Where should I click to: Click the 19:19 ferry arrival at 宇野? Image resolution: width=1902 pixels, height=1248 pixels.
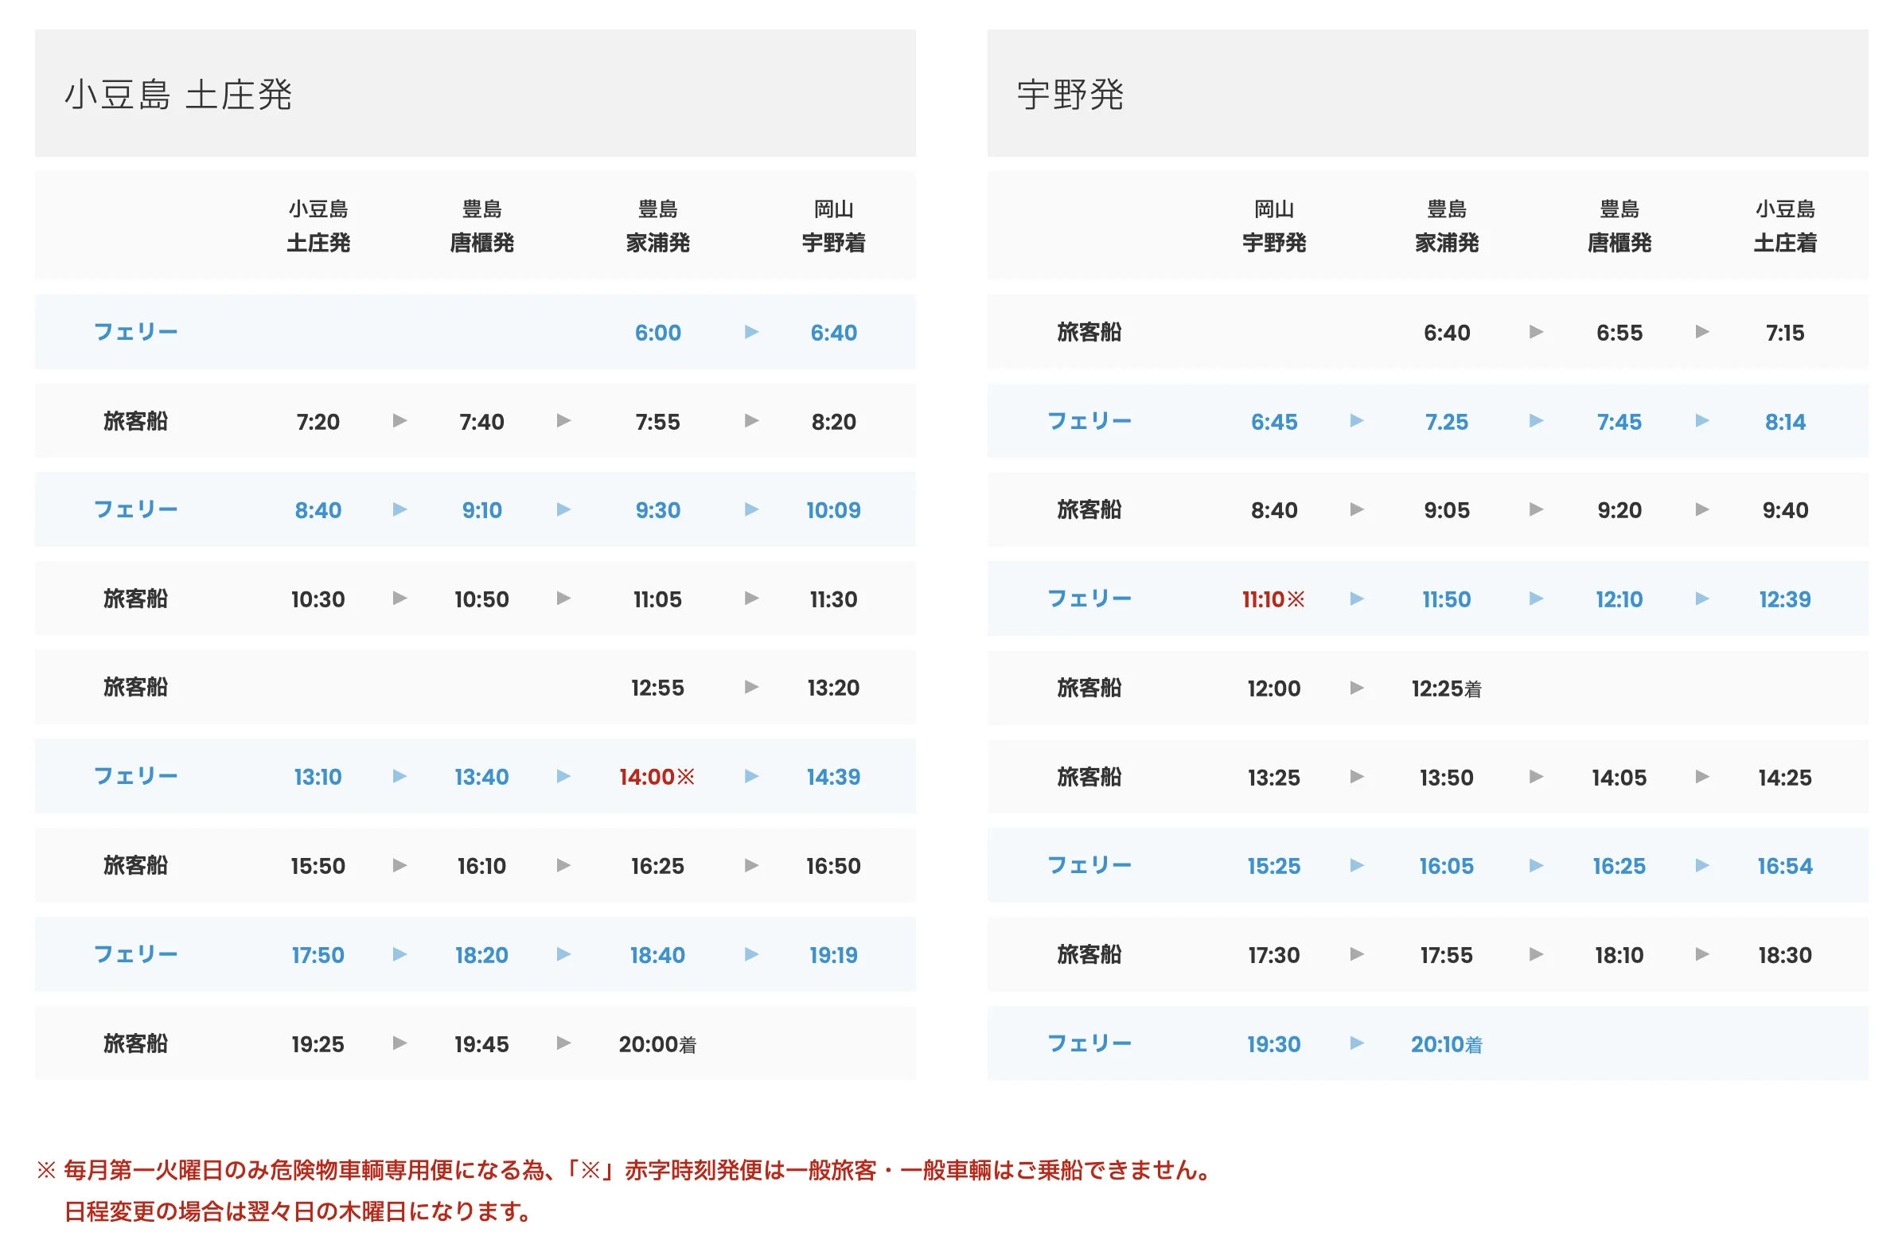point(833,954)
